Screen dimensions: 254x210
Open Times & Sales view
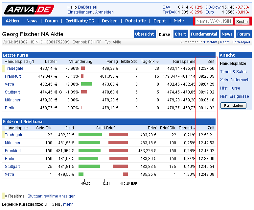(x=233, y=72)
